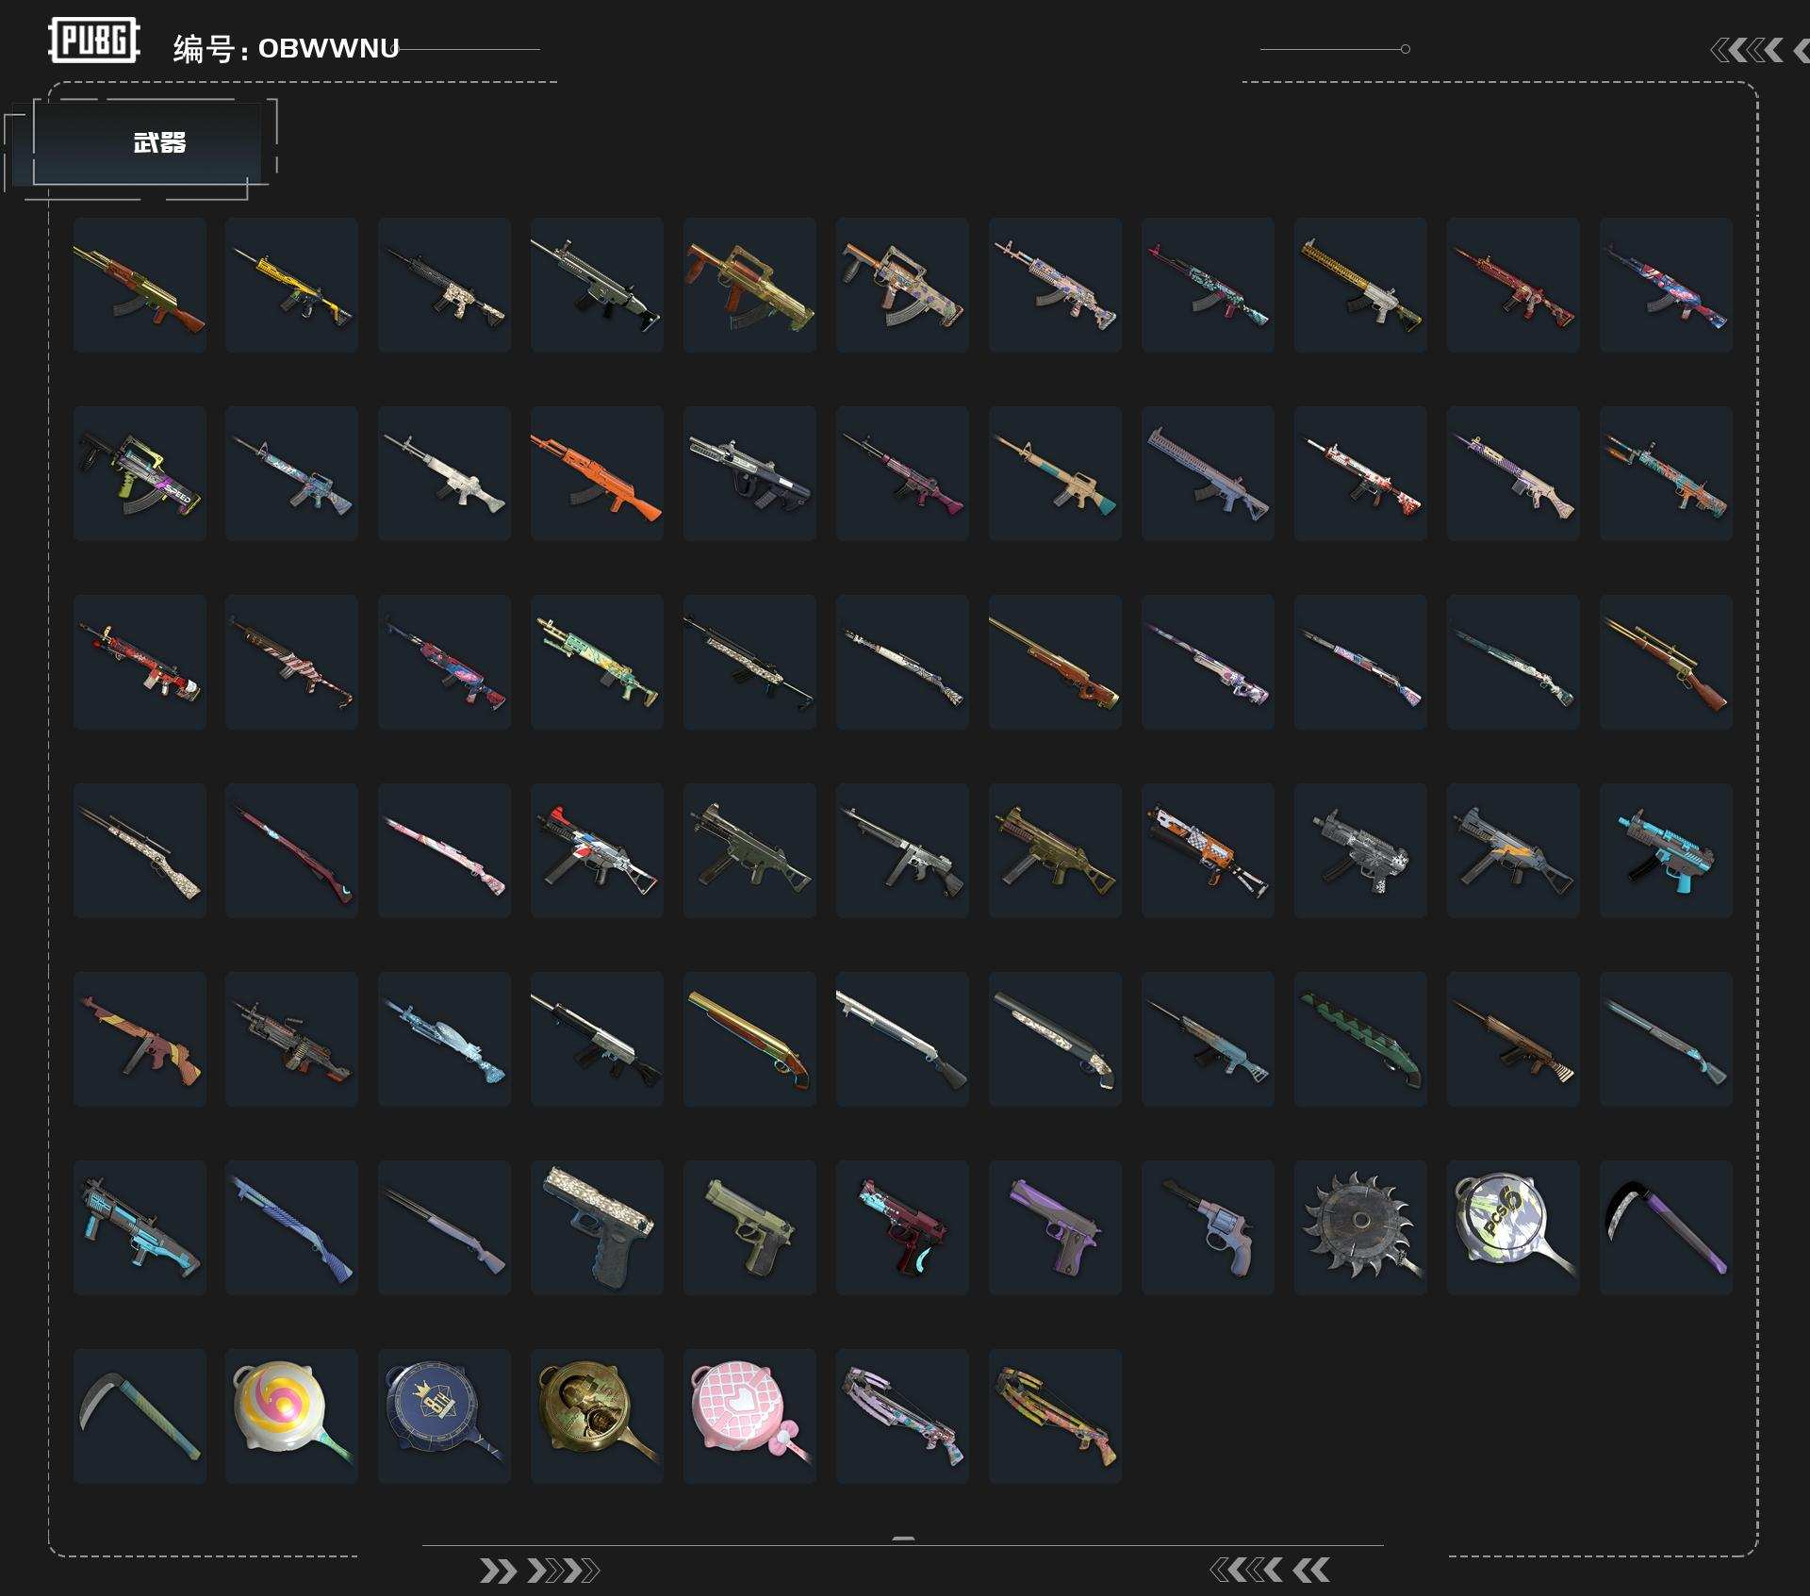Viewport: 1810px width, 1596px height.
Task: Choose the pink heart pan skin
Action: 749,1416
